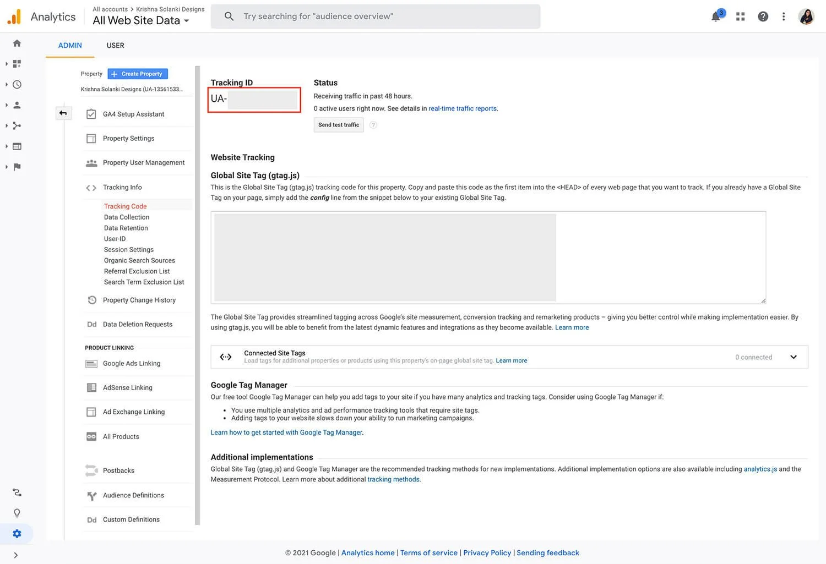Screen dimensions: 826x564
Task: Select the Realtime clock icon in sidebar
Action: click(17, 84)
